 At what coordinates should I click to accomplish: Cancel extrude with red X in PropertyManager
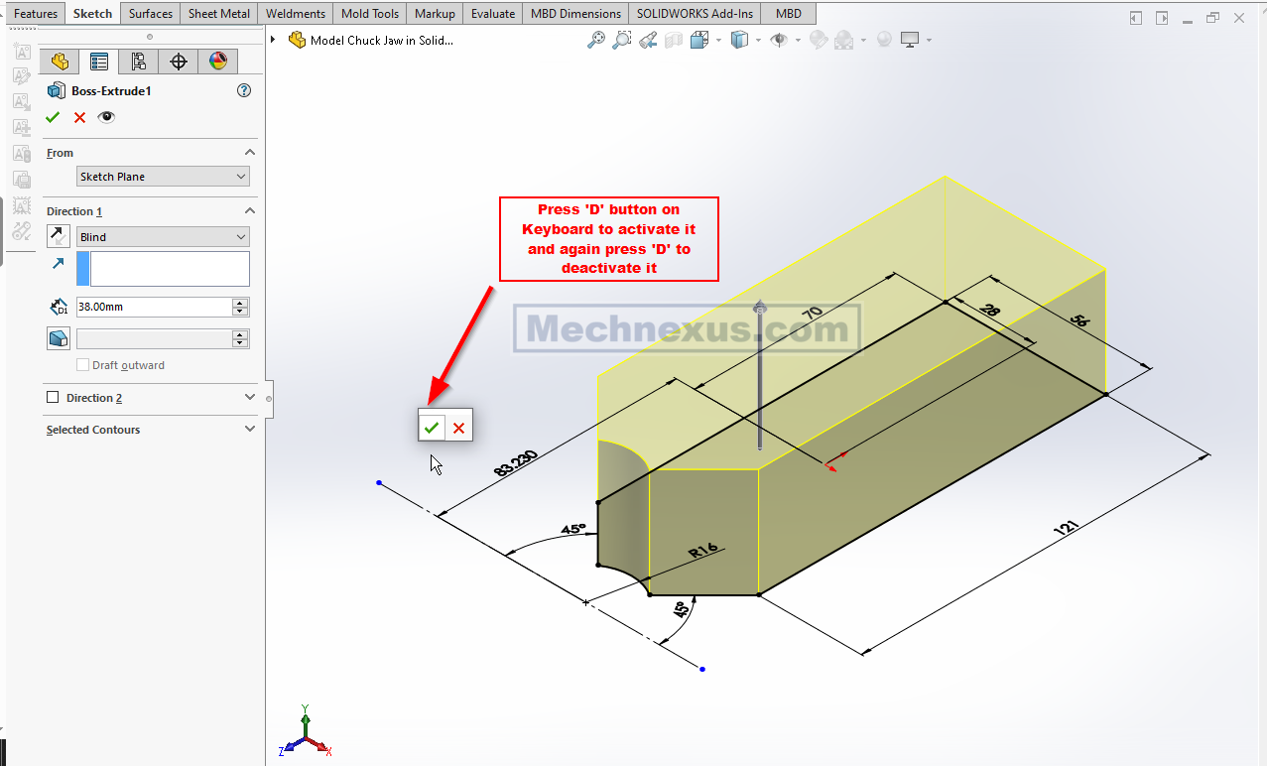point(79,117)
